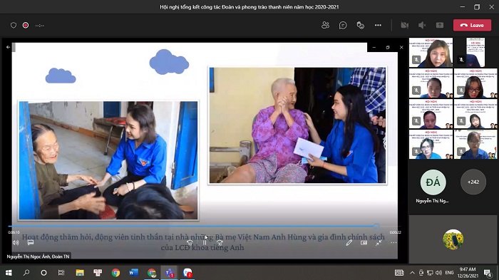
Task: Click the back arrow in video player
Action: pos(8,47)
